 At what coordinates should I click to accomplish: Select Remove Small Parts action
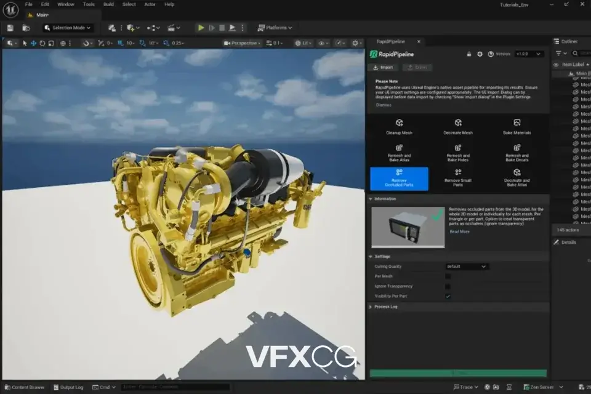tap(458, 178)
